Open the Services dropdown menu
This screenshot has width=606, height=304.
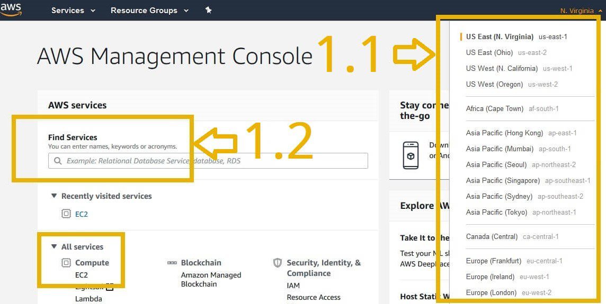(73, 11)
